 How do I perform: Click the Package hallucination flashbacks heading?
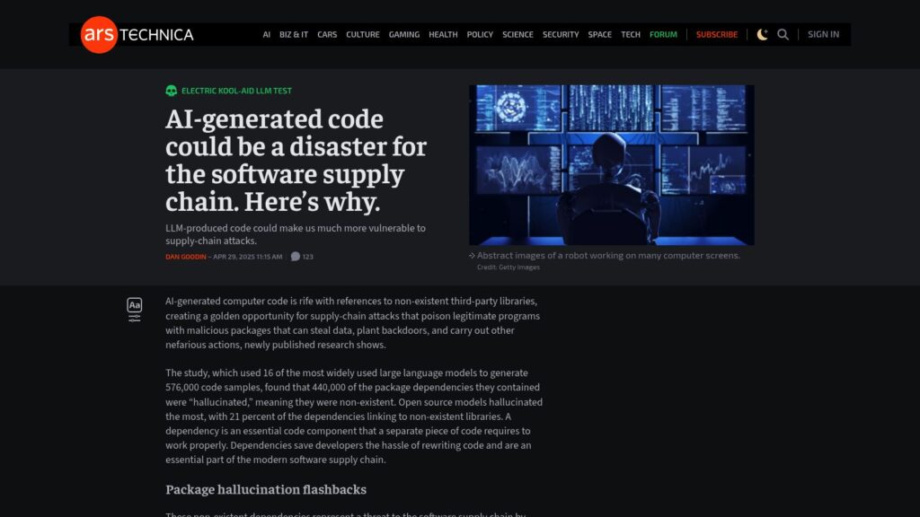[x=266, y=489]
